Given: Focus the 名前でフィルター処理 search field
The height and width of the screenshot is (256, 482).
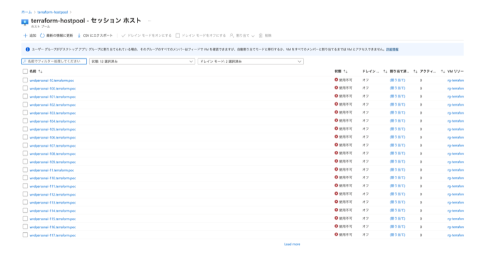Looking at the screenshot, I should click(x=54, y=61).
